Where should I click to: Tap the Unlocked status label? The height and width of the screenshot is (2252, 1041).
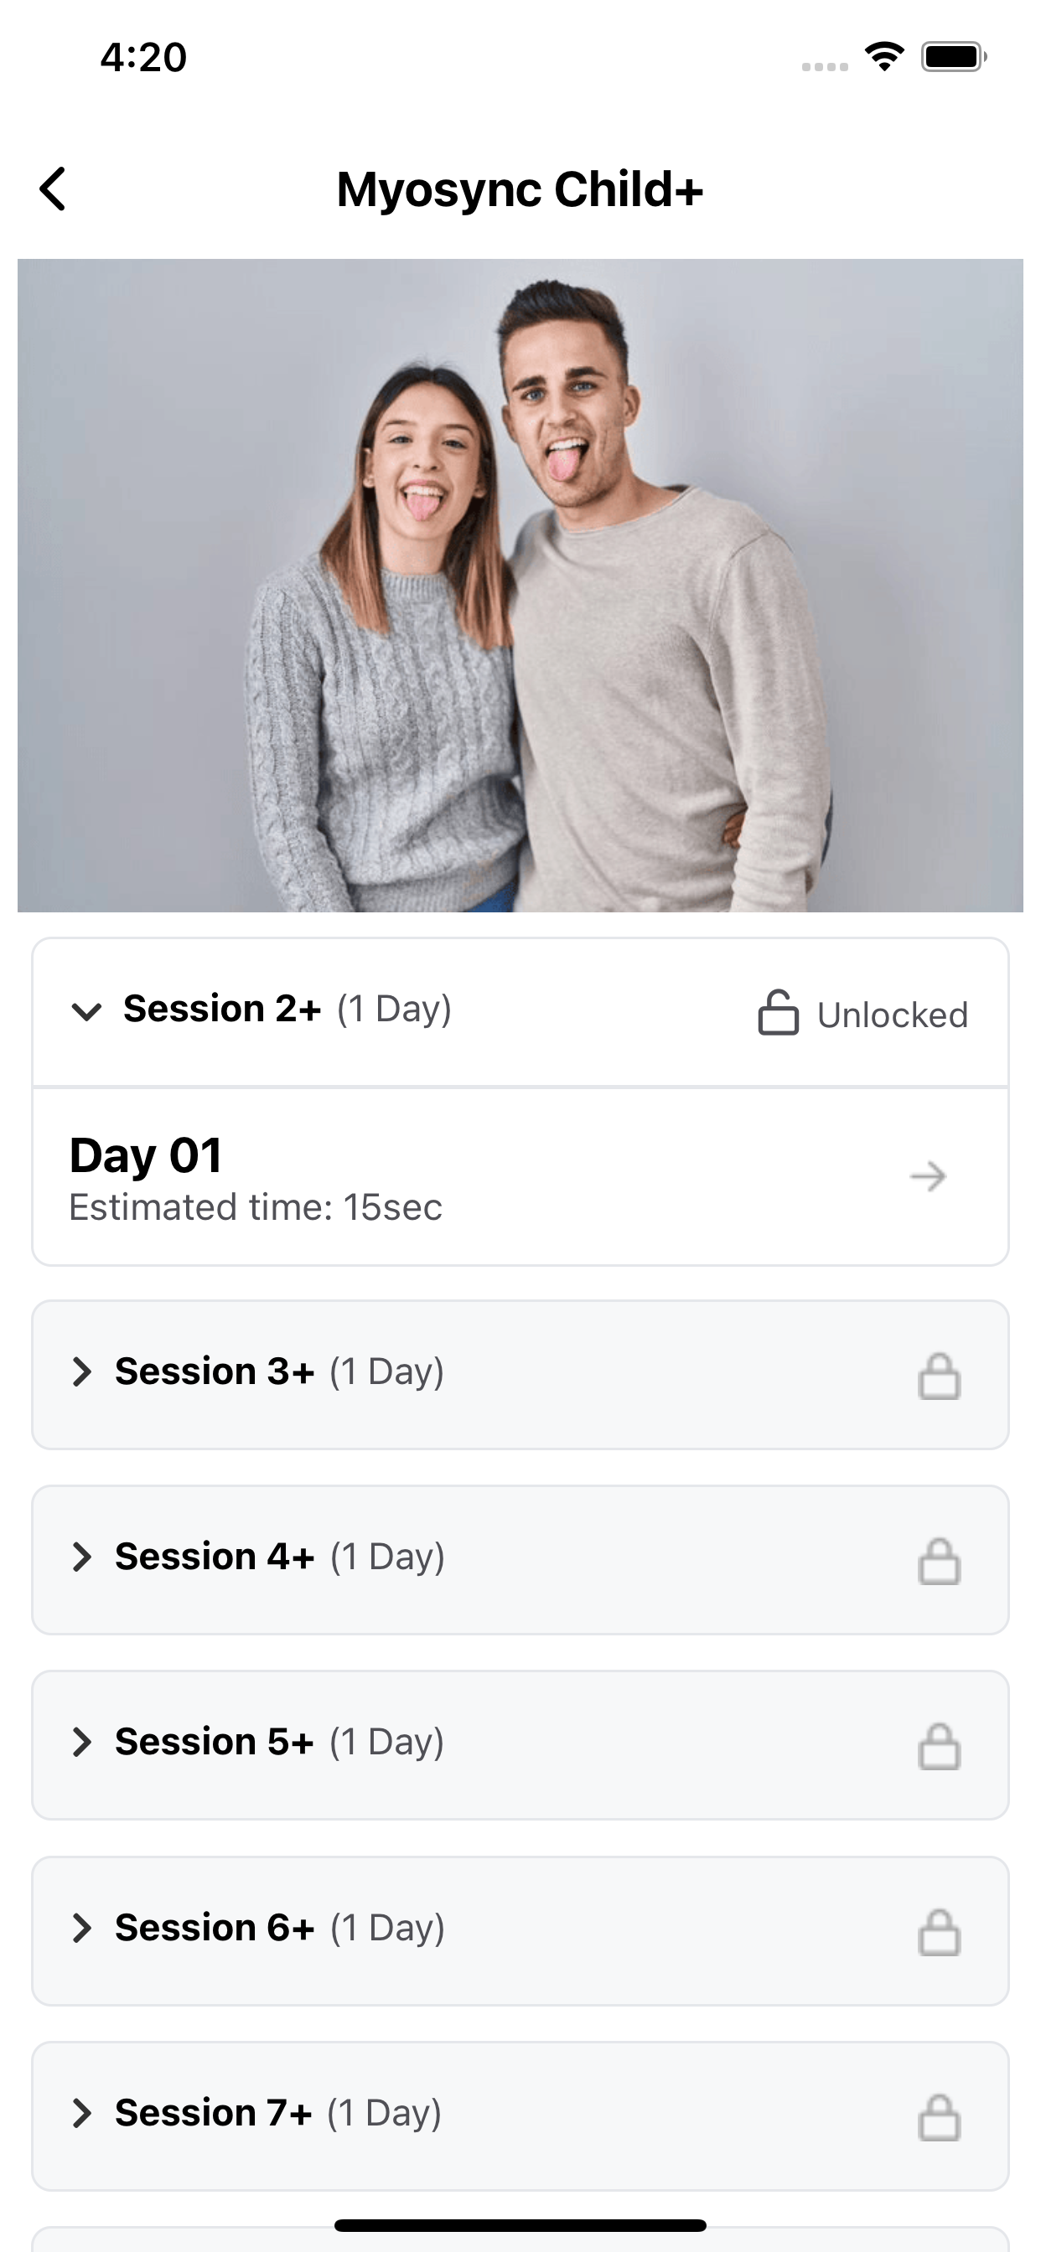[x=893, y=1015]
